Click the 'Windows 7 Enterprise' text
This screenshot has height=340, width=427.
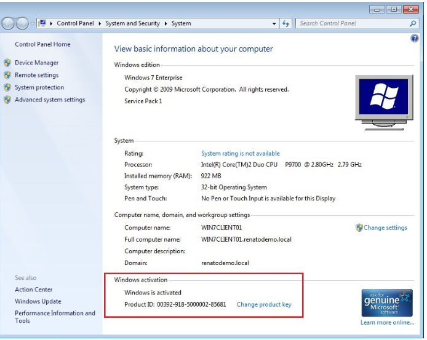(153, 77)
